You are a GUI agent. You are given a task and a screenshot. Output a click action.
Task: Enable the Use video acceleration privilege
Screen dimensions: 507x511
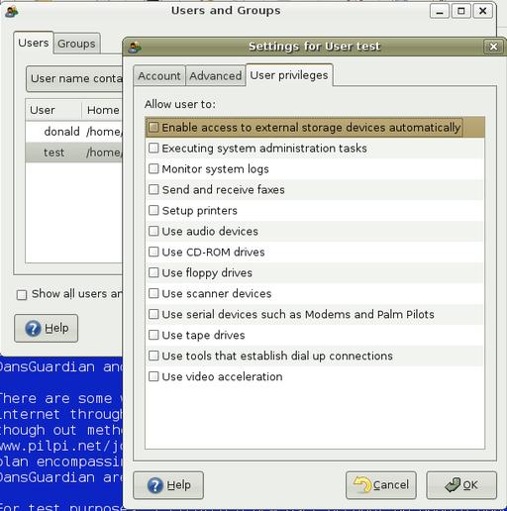(x=153, y=376)
